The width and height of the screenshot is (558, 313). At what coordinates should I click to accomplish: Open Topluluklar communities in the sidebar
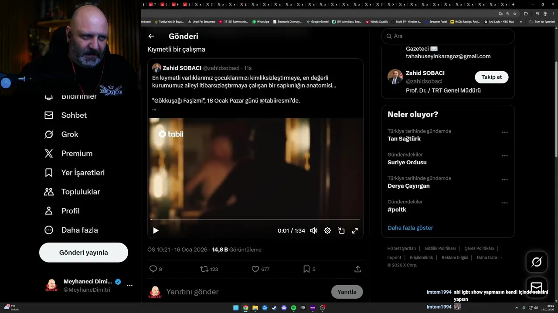(72, 192)
